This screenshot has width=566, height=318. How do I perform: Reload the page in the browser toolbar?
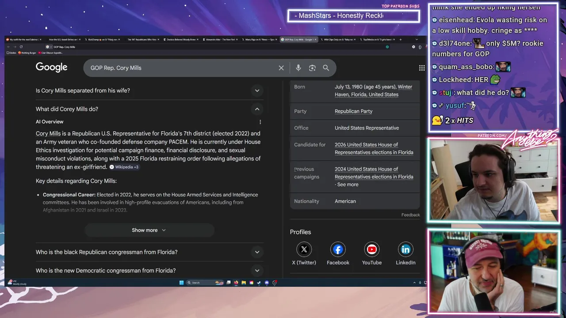pos(21,47)
